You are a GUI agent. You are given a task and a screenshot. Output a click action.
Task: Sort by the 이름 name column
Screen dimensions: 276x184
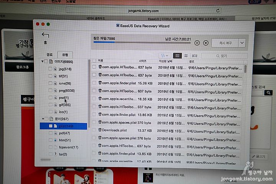pyautogui.click(x=100, y=61)
